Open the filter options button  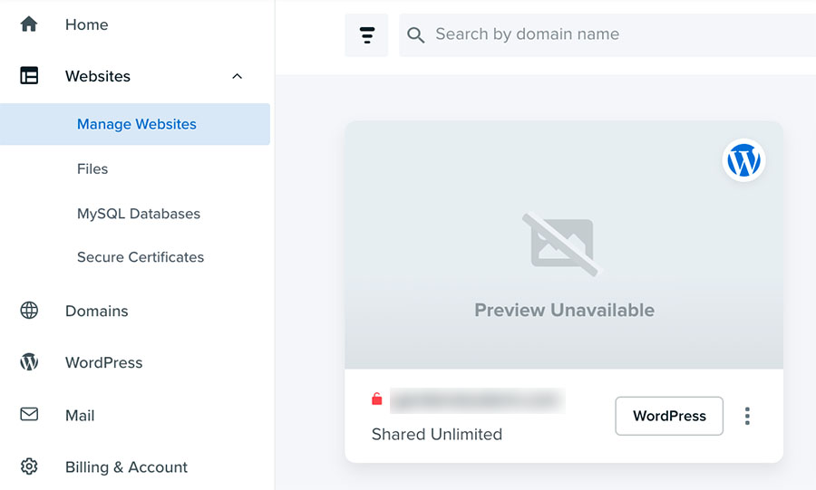click(367, 35)
